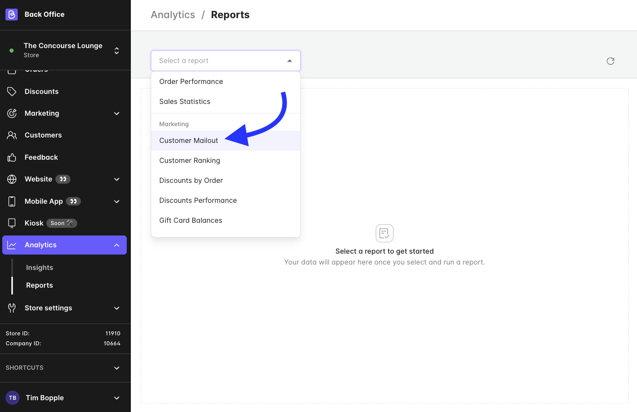Click the refresh icon on reports toolbar
This screenshot has width=637, height=412.
pos(610,61)
